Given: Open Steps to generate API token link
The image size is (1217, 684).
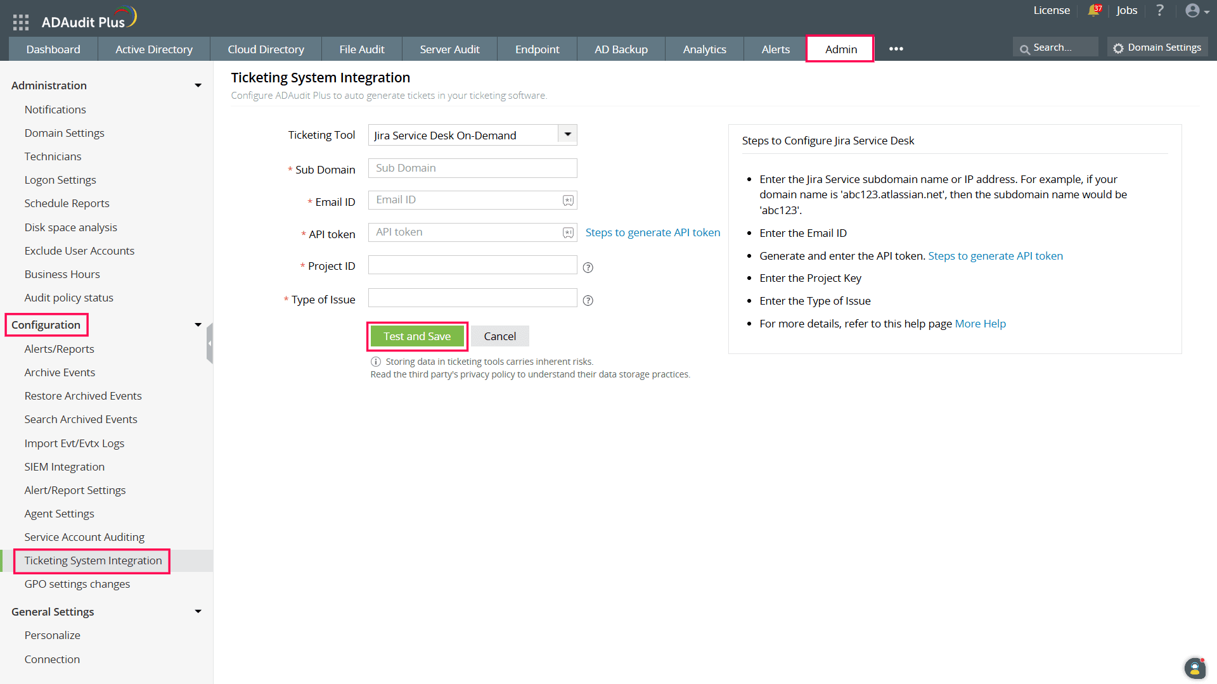Looking at the screenshot, I should pyautogui.click(x=652, y=232).
